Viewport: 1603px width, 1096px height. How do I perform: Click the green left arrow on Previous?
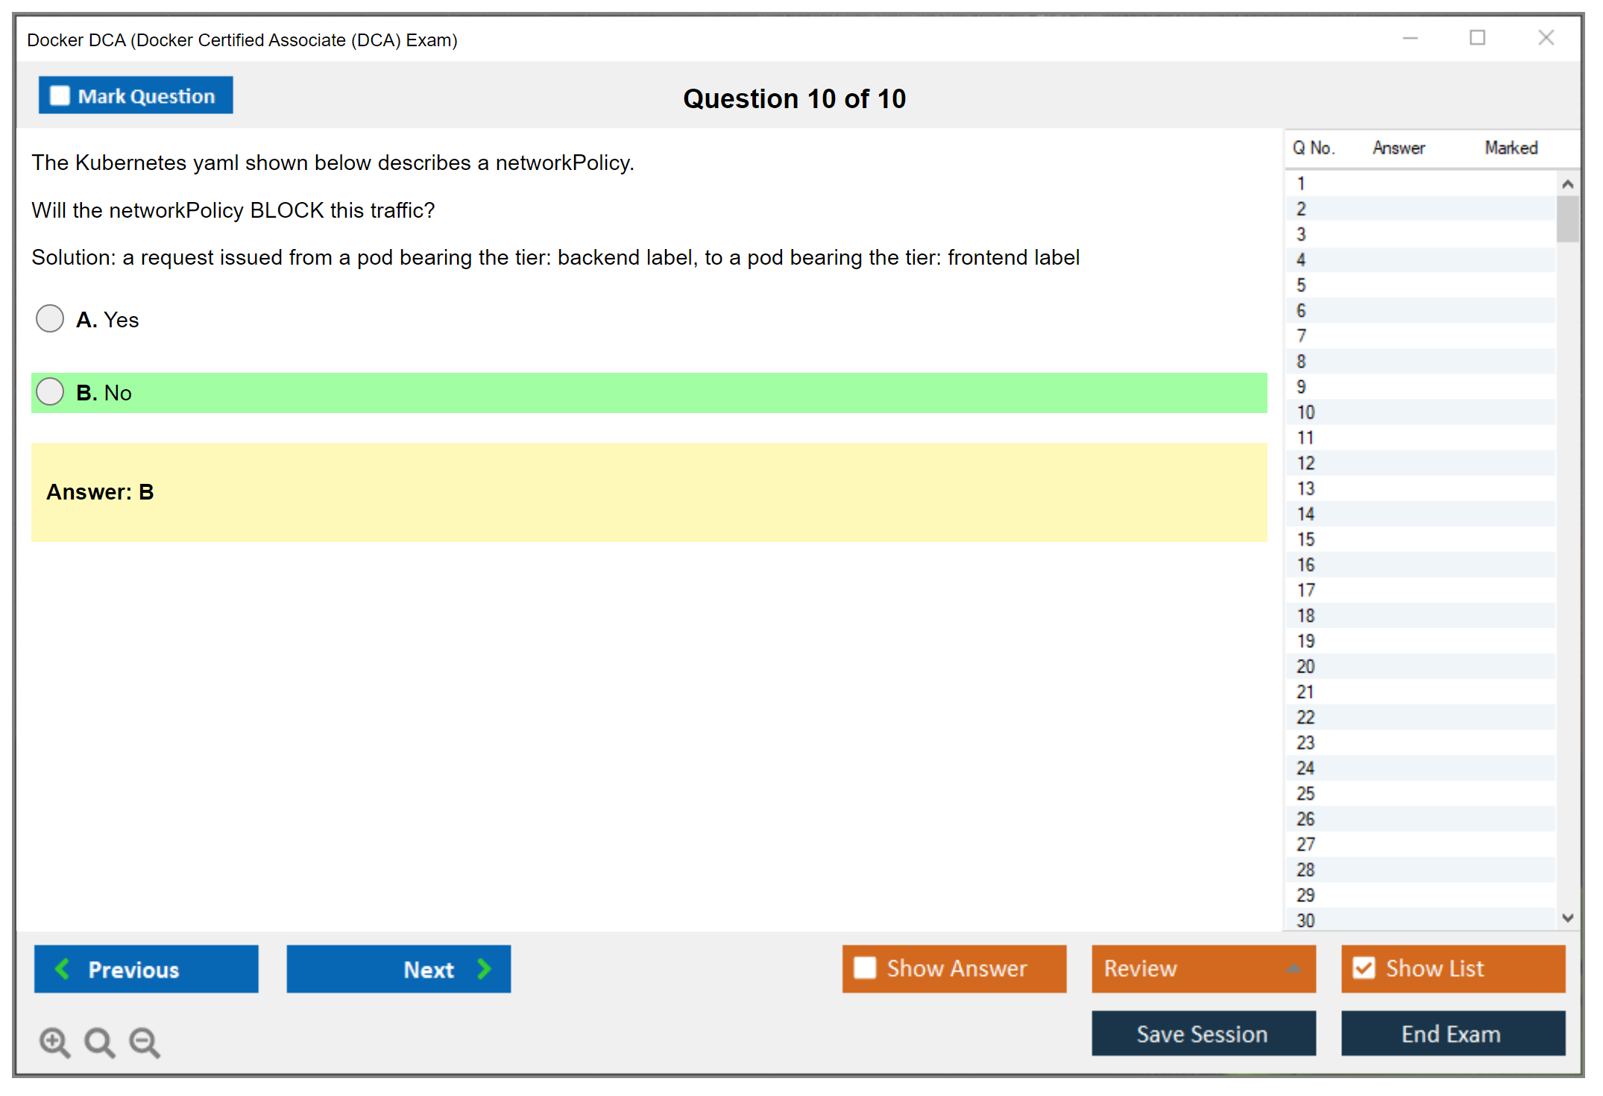[x=63, y=969]
